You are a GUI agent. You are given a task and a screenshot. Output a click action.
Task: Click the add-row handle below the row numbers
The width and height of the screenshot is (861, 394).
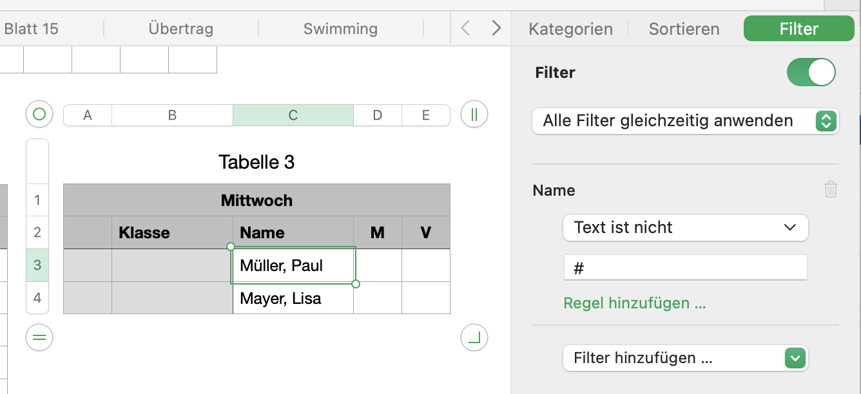coord(39,337)
